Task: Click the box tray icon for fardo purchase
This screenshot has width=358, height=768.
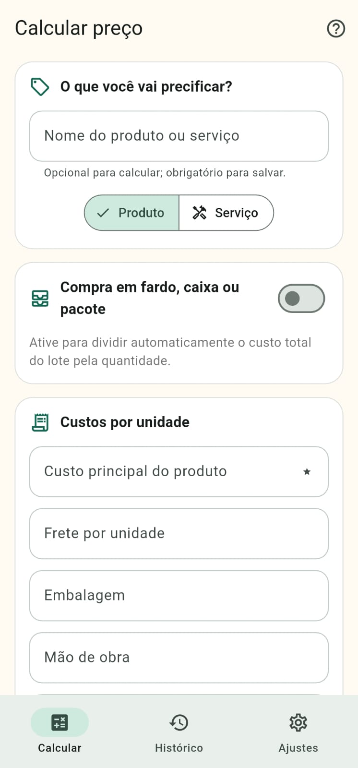Action: (40, 298)
